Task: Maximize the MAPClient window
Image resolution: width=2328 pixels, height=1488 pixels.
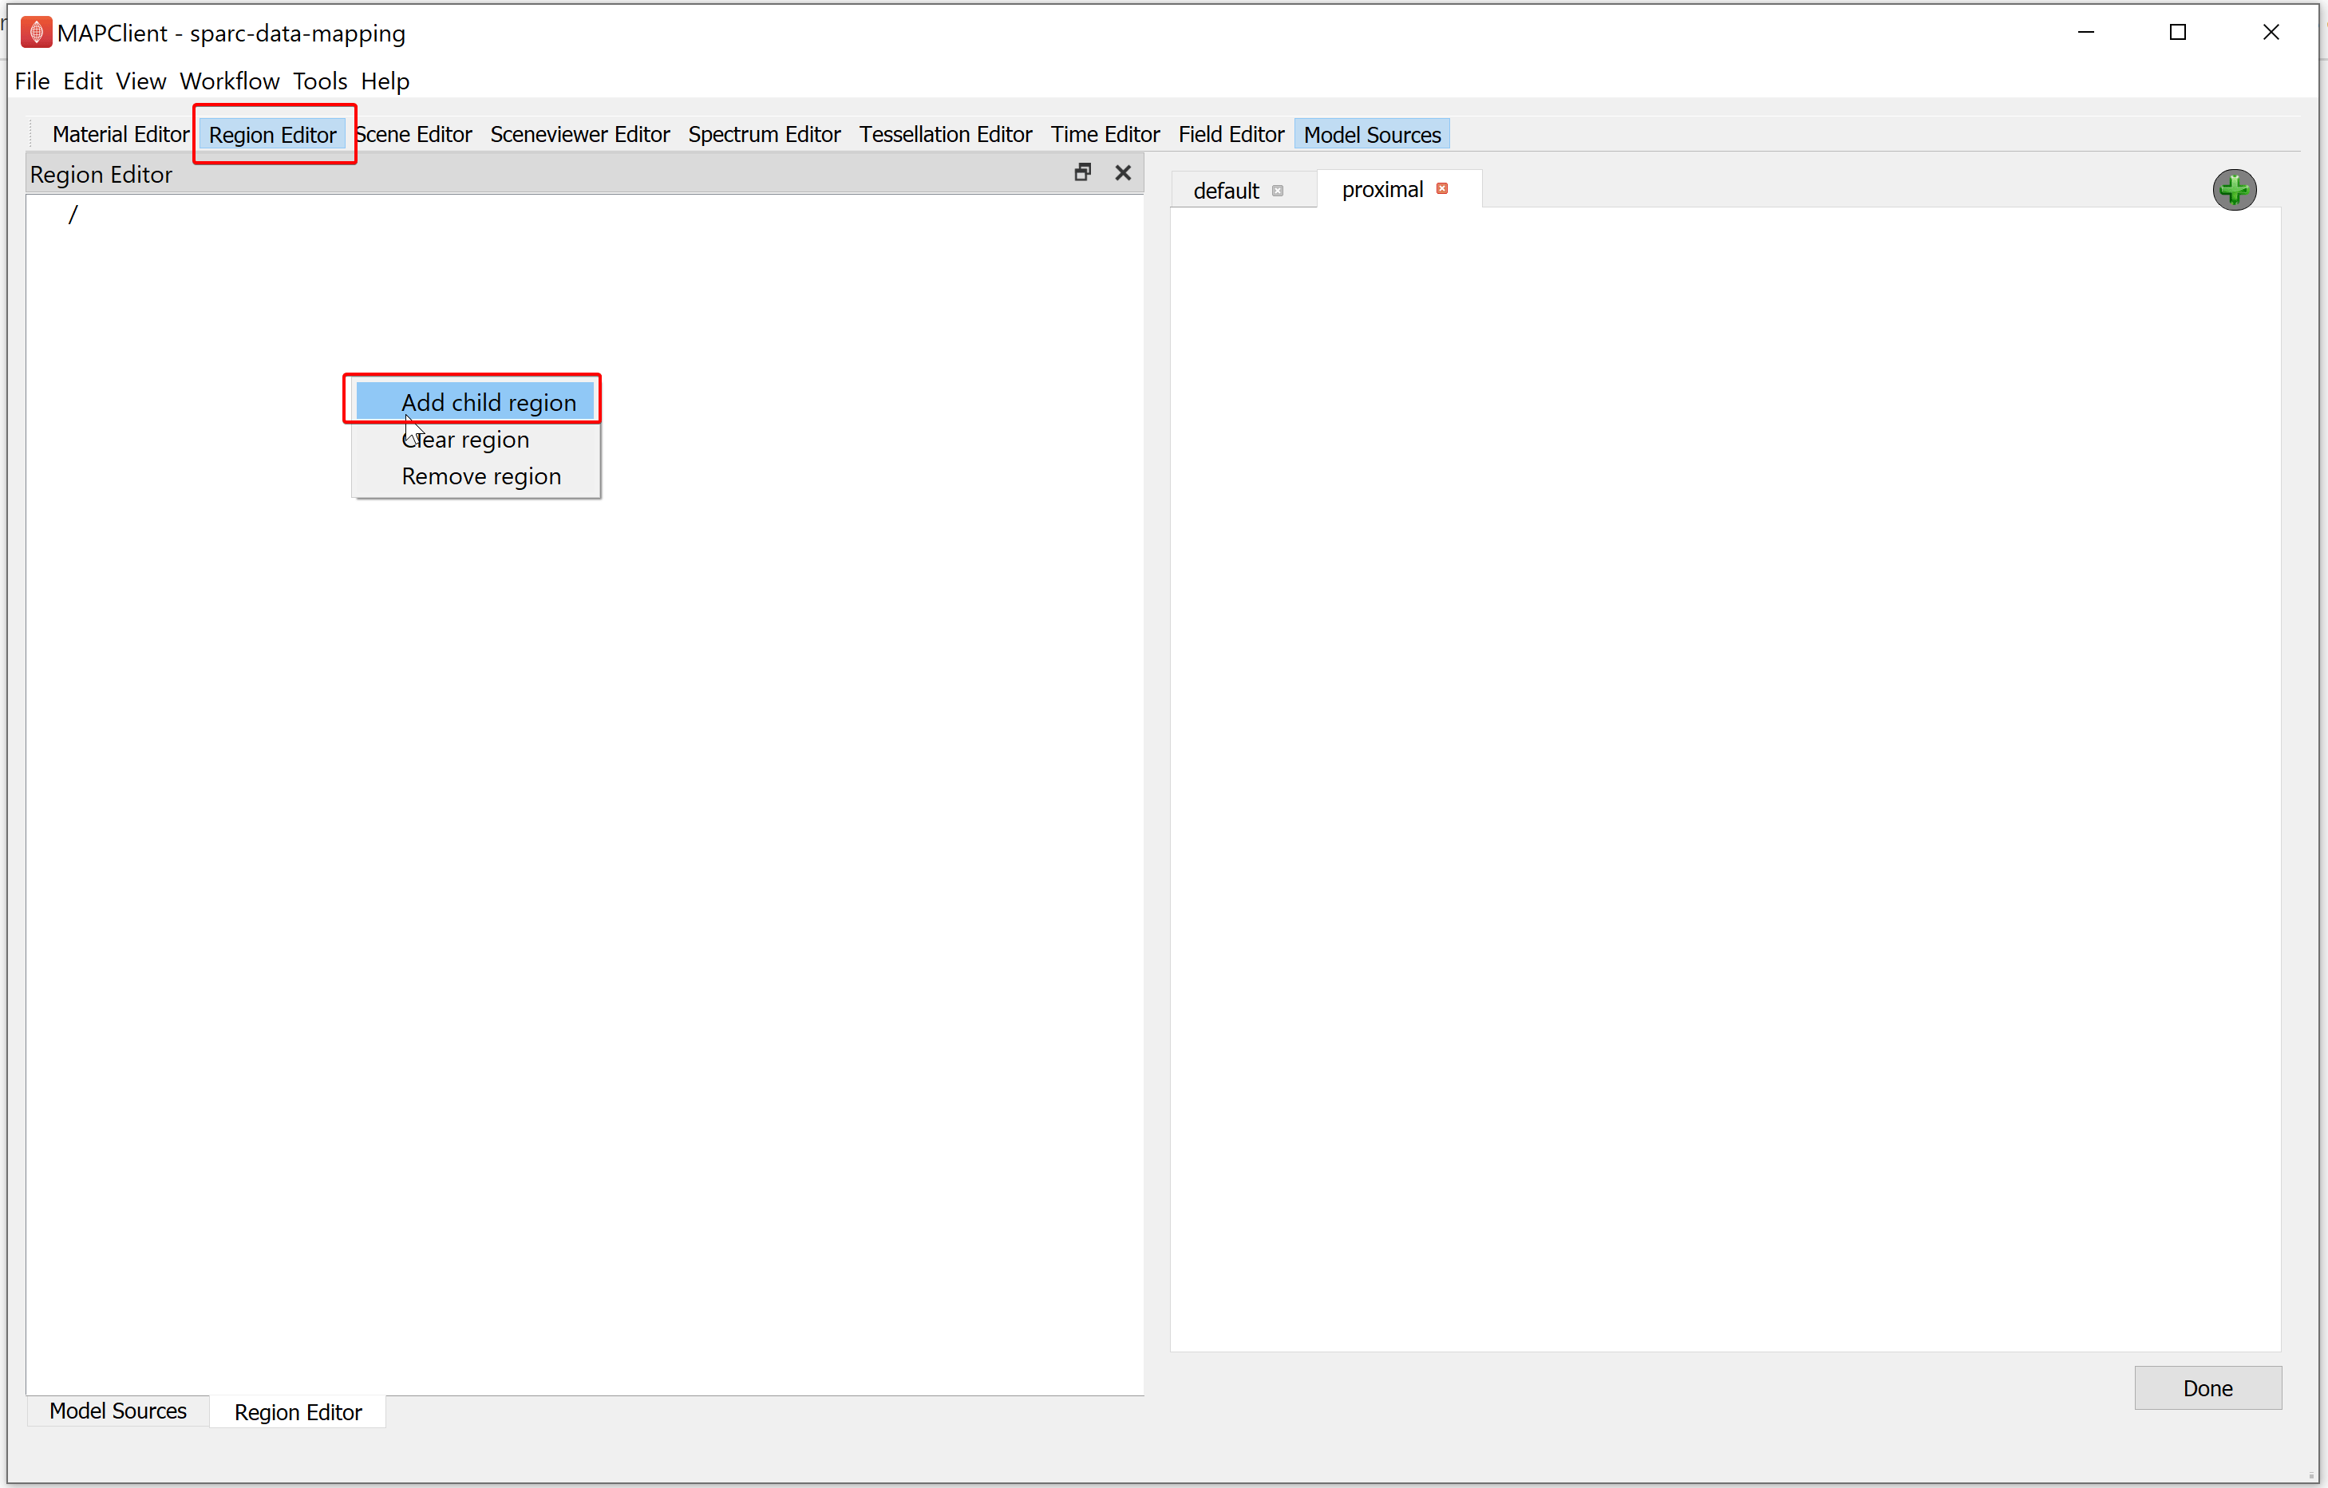Action: coord(2178,32)
